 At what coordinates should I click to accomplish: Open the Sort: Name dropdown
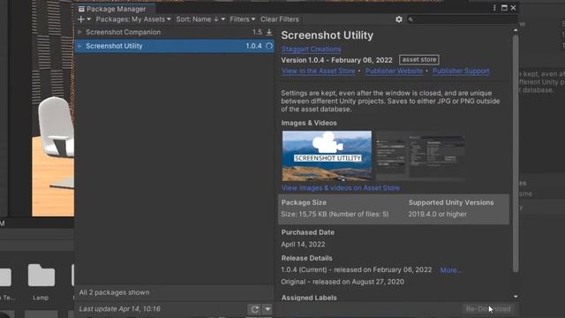(200, 19)
